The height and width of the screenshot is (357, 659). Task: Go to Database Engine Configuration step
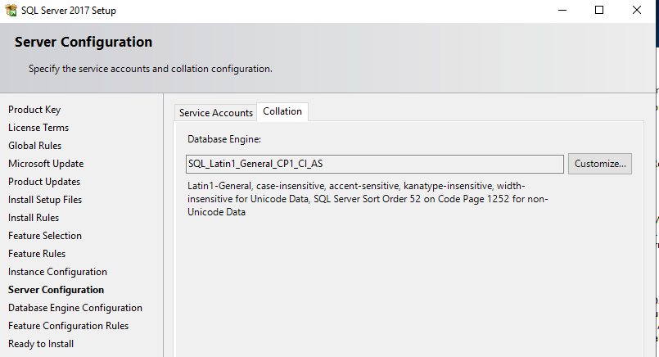click(x=75, y=308)
